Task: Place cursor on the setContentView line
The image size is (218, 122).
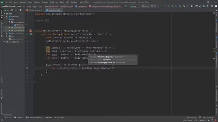Action: coord(72,41)
